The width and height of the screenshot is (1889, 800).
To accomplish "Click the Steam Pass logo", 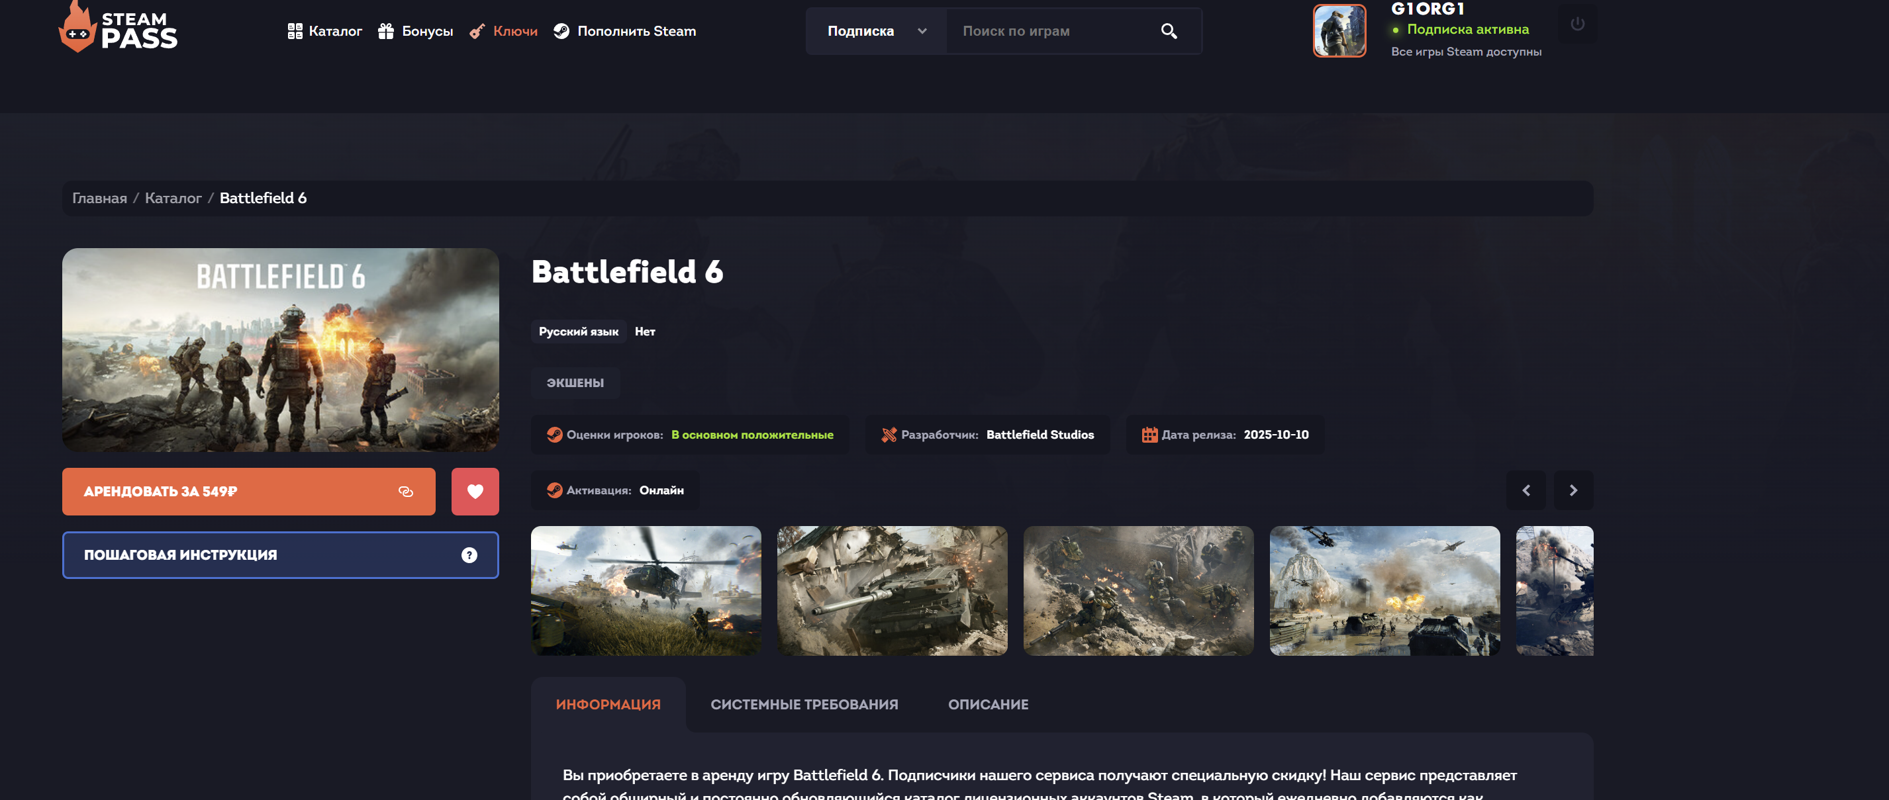I will [118, 29].
